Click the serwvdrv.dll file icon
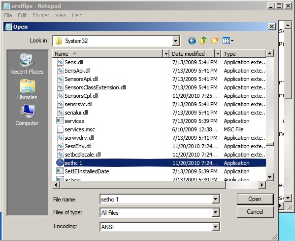This screenshot has width=295, height=241. click(x=60, y=138)
